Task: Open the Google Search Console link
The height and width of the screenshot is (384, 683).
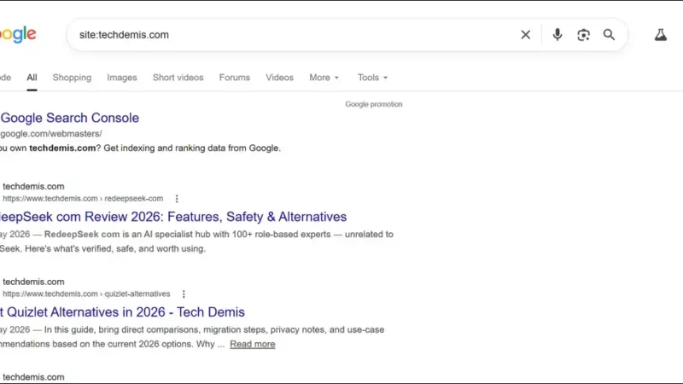Action: pyautogui.click(x=70, y=118)
